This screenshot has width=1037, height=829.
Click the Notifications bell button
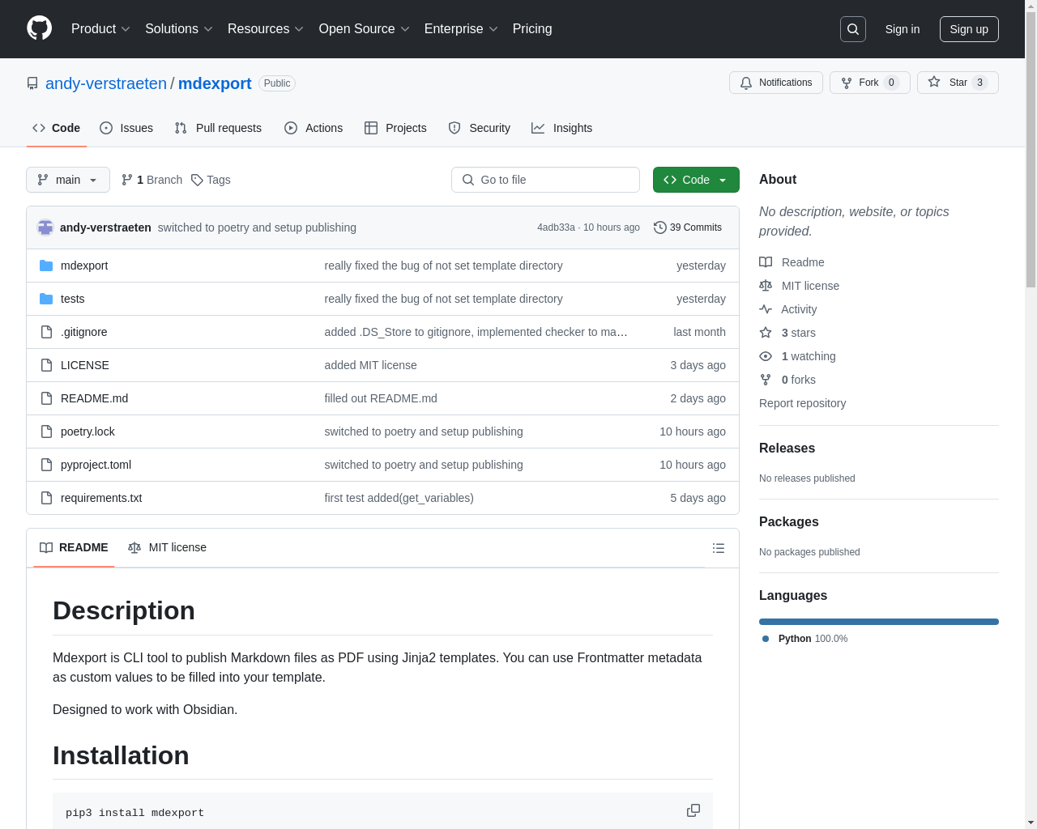point(776,83)
